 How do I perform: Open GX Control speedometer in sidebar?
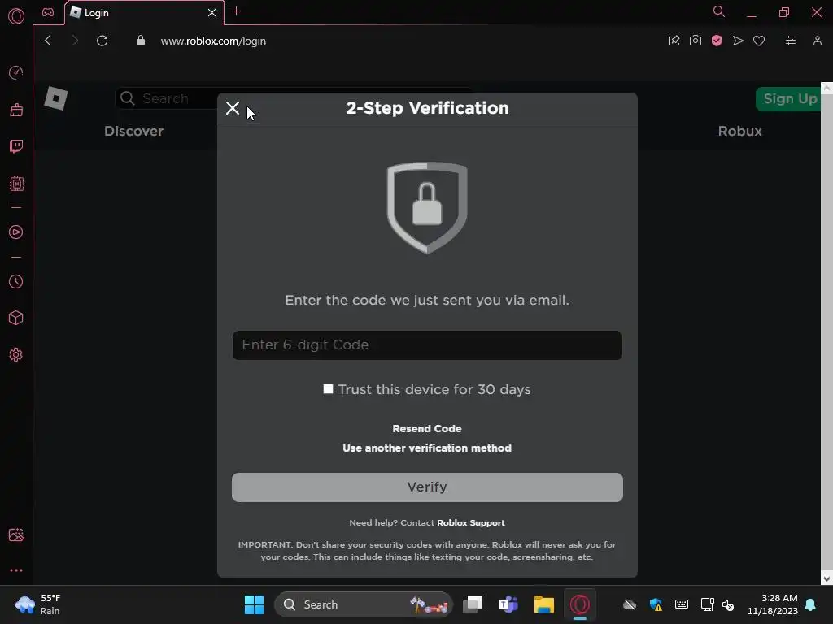coord(16,72)
